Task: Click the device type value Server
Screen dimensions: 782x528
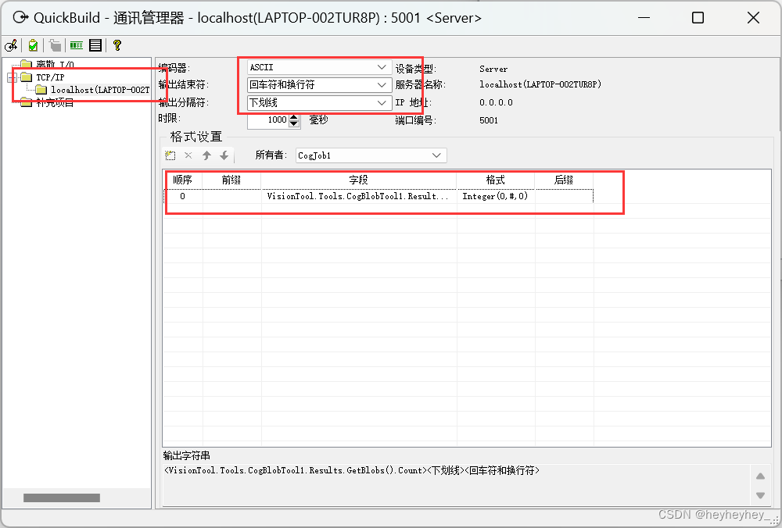Action: 493,69
